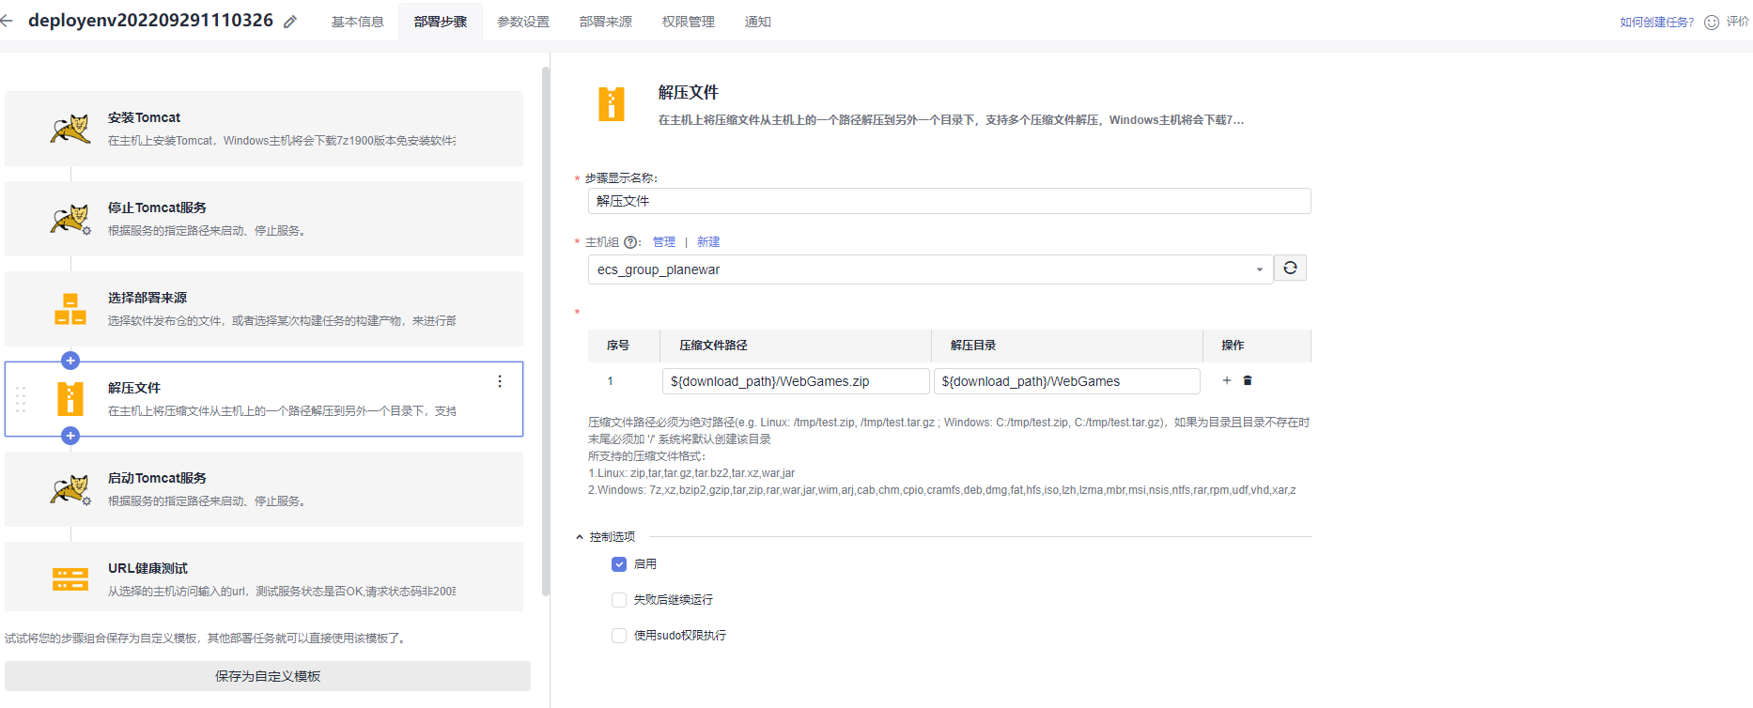Open the ecs_group_planewar host group dropdown
This screenshot has width=1753, height=708.
tap(930, 269)
